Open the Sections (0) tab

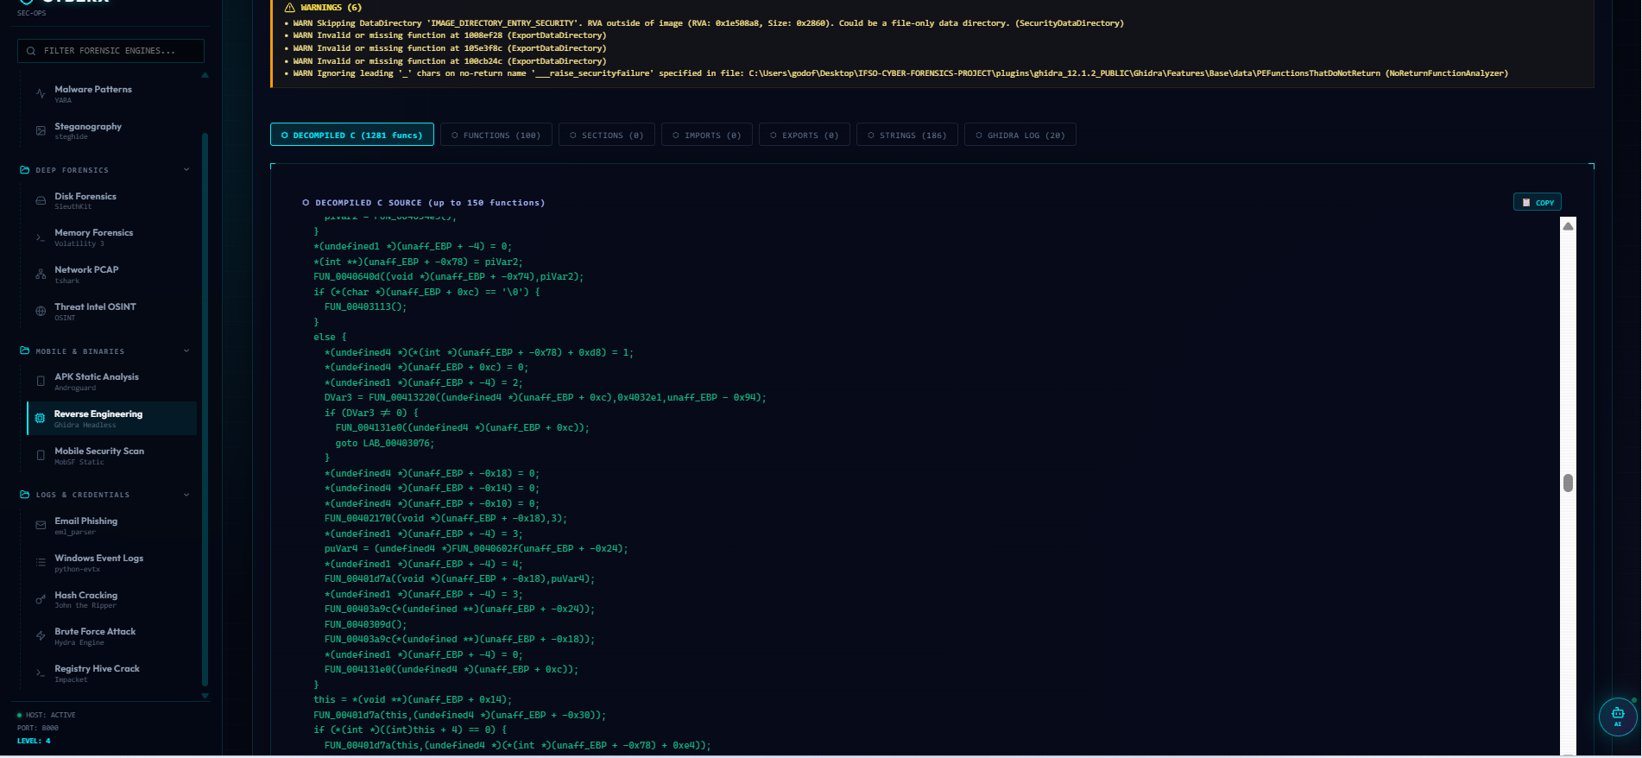607,136
